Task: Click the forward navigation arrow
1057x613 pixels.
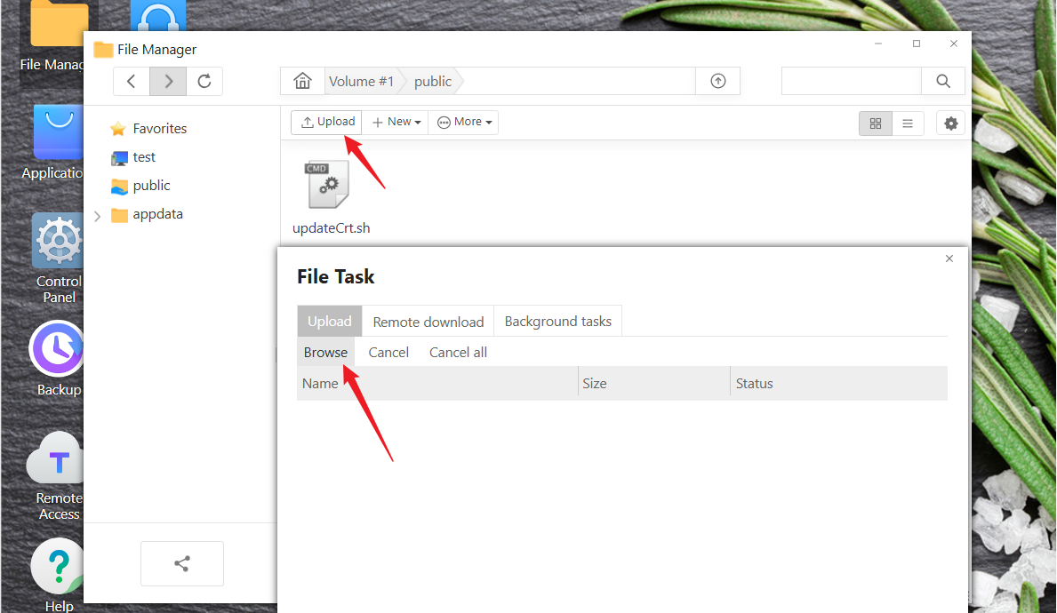Action: tap(168, 82)
